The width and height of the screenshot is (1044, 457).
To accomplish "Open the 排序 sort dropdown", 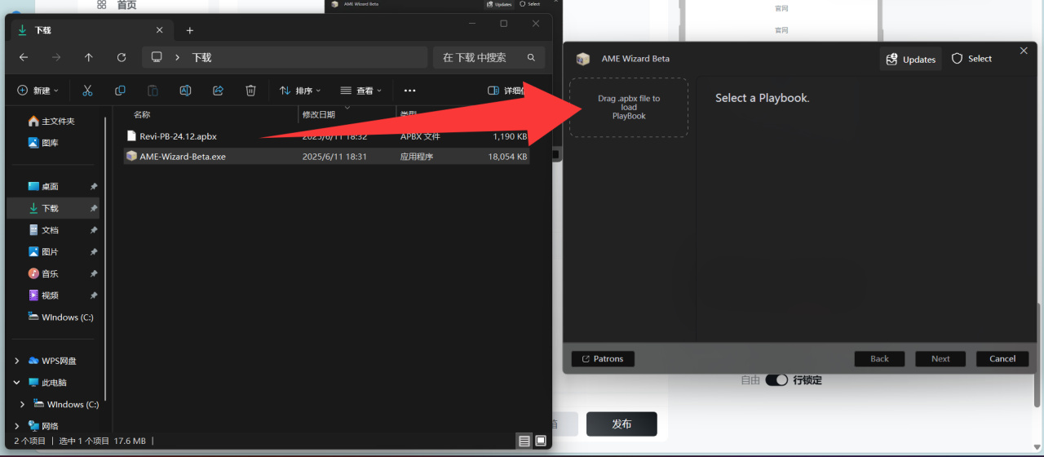I will point(300,91).
